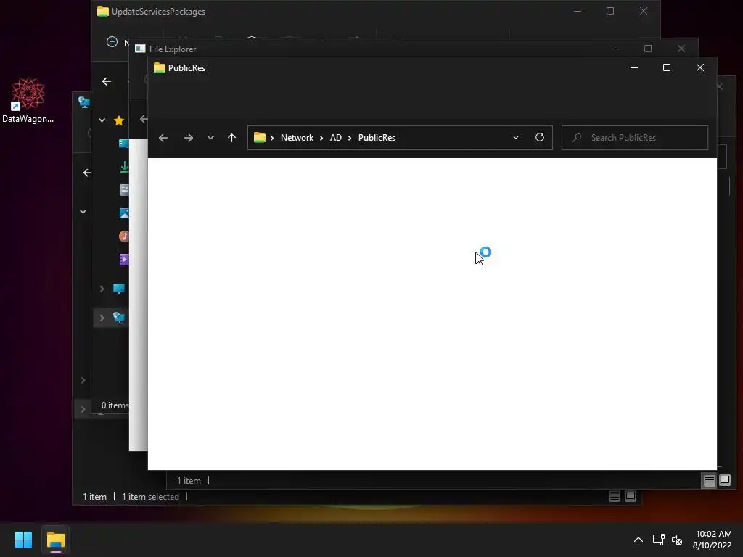This screenshot has height=557, width=743.
Task: Collapse the Quick access section chevron
Action: coord(102,120)
